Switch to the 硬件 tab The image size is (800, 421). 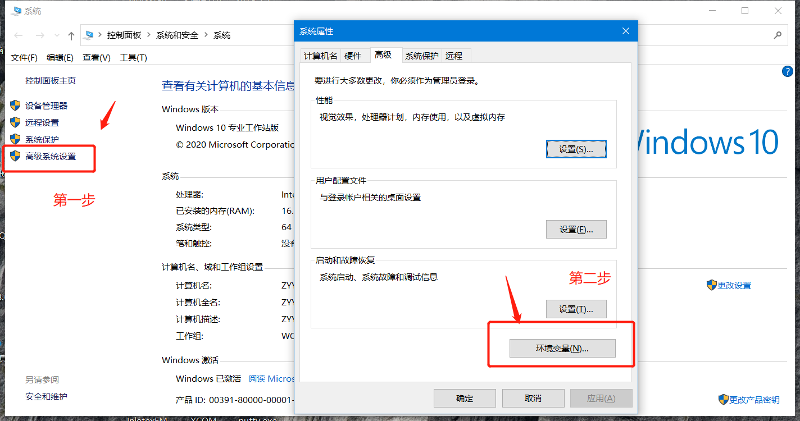tap(353, 56)
